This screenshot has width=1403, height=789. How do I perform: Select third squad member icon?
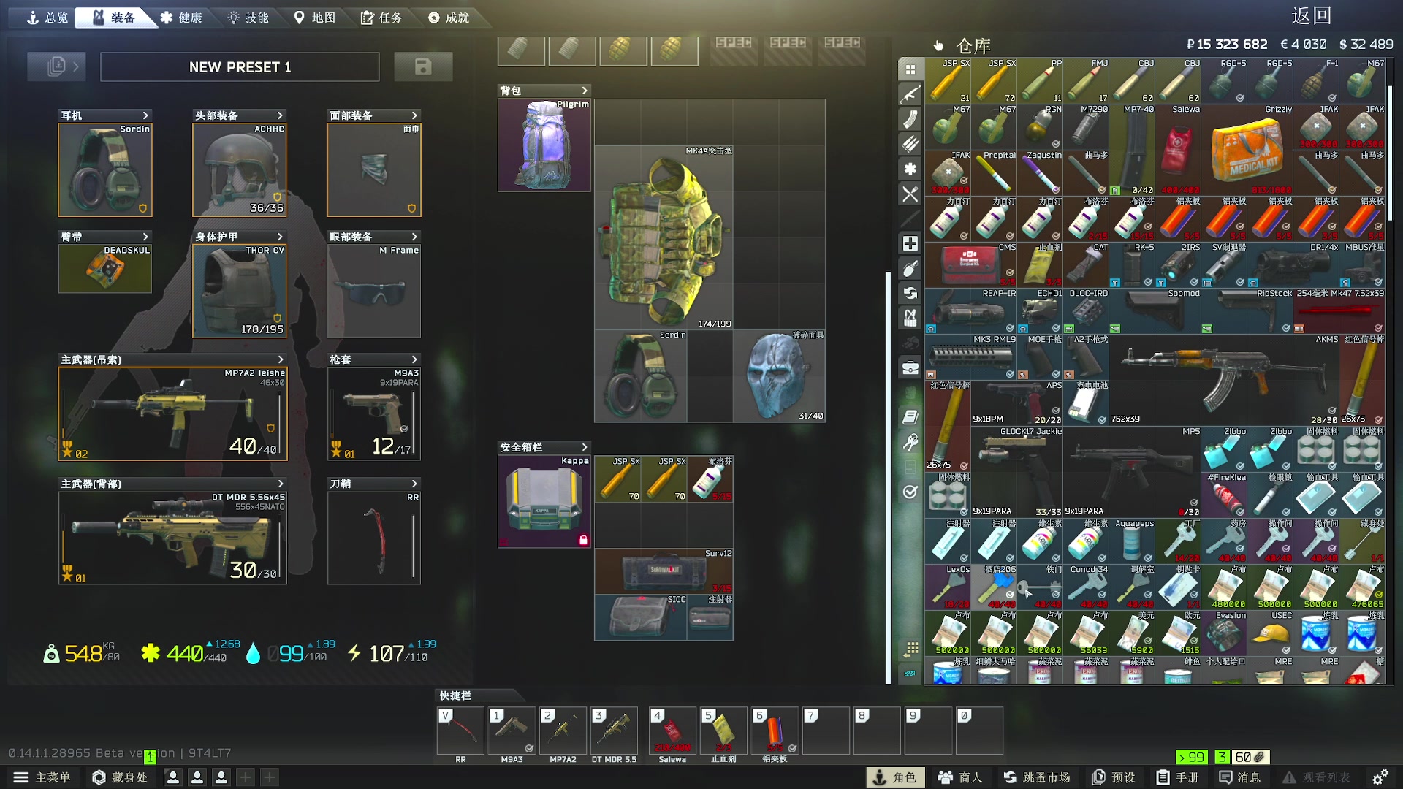point(221,777)
